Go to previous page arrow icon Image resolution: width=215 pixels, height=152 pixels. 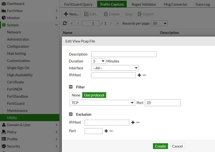(x=78, y=23)
